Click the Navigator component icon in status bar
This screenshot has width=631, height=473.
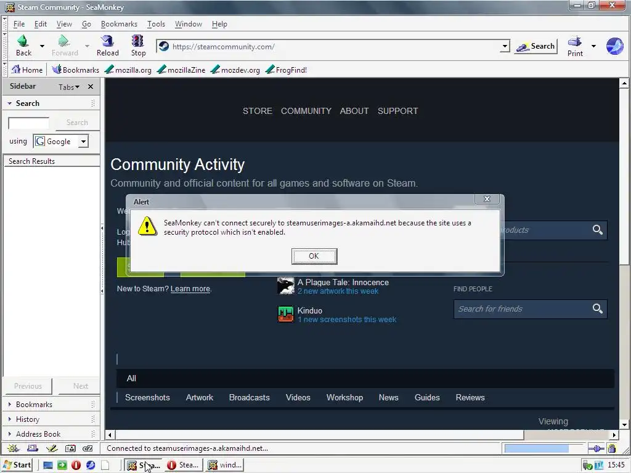(x=14, y=448)
